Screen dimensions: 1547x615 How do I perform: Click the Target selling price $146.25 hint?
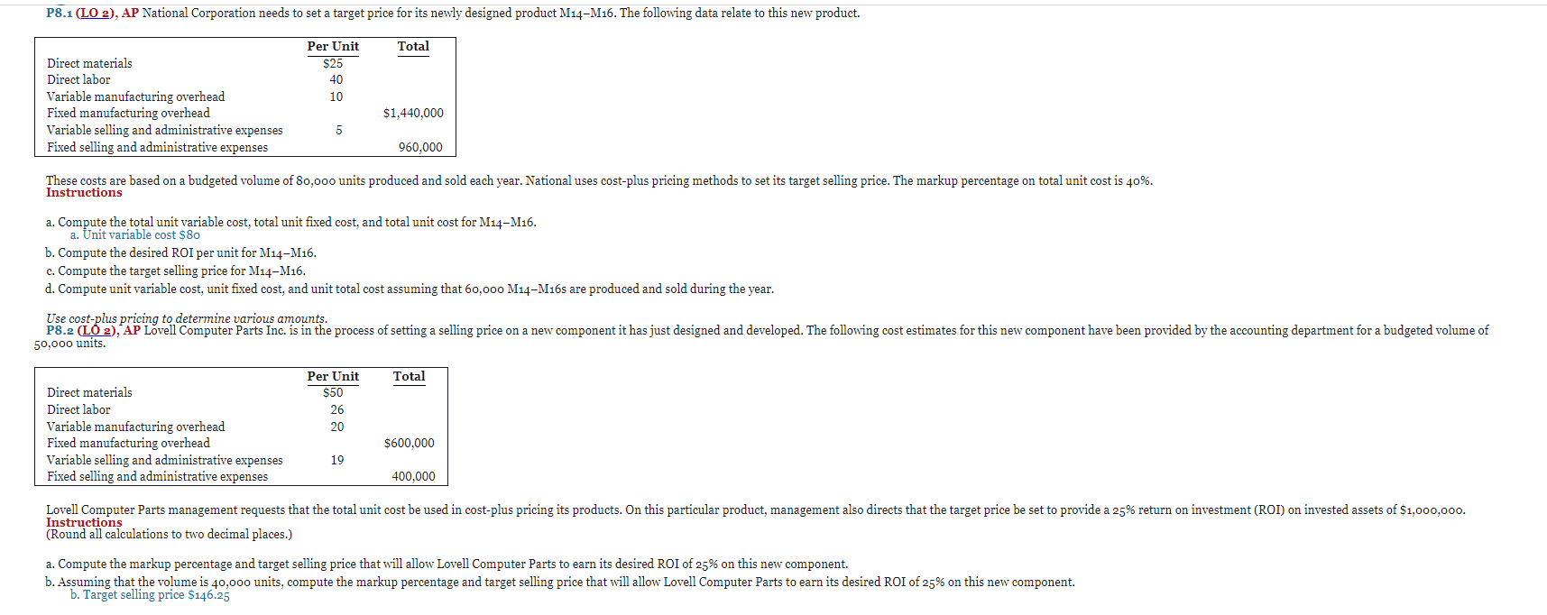click(150, 595)
